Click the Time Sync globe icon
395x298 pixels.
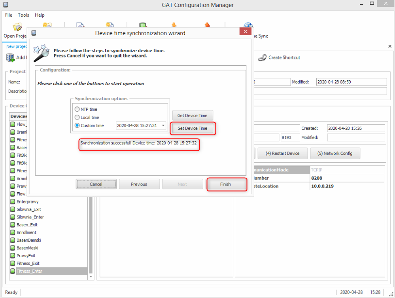click(248, 27)
